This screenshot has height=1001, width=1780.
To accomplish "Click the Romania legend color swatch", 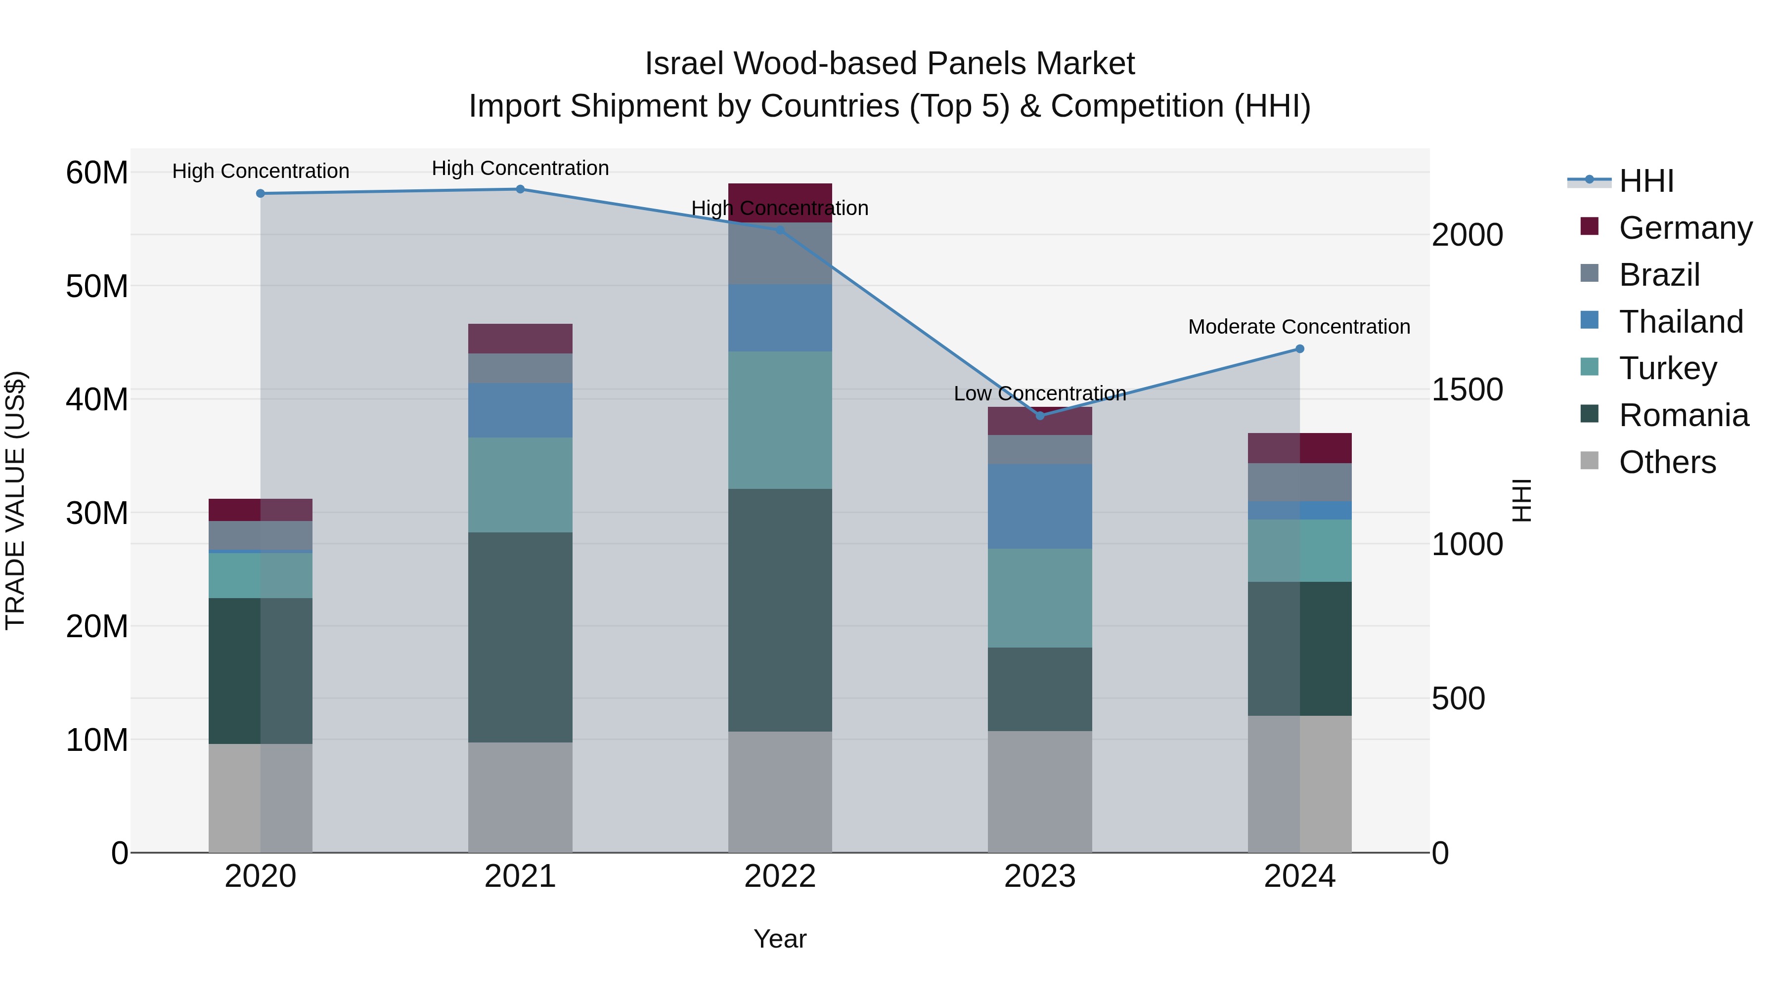I will pyautogui.click(x=1589, y=414).
